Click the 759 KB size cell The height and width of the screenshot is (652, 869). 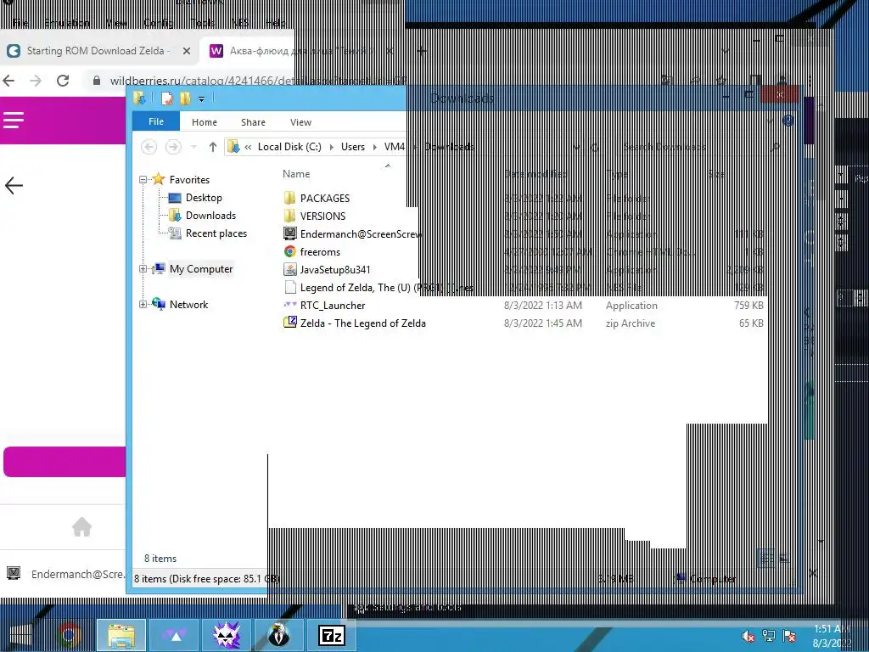pyautogui.click(x=748, y=306)
